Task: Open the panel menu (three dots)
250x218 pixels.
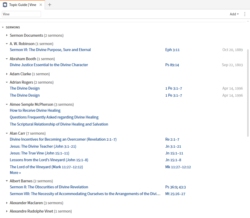Action: [245, 14]
